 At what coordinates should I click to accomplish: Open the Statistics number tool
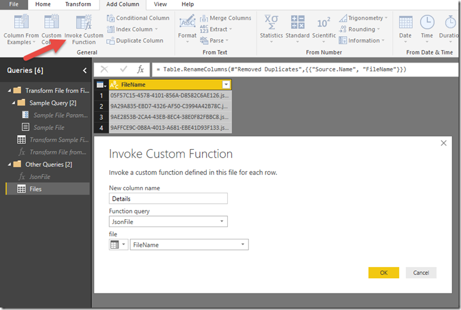pos(271,23)
